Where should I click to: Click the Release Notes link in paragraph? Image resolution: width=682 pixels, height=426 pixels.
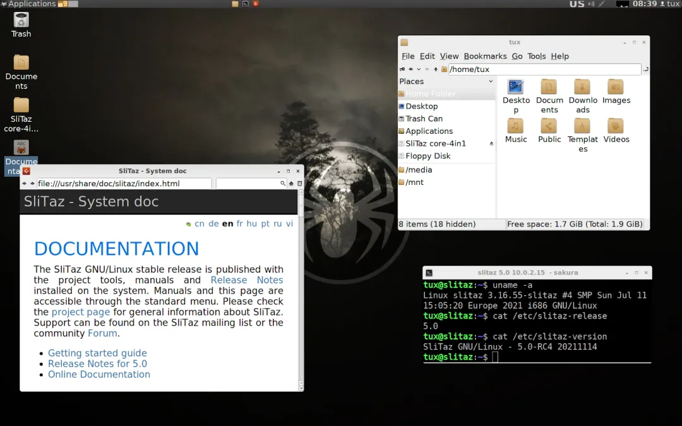coord(247,280)
